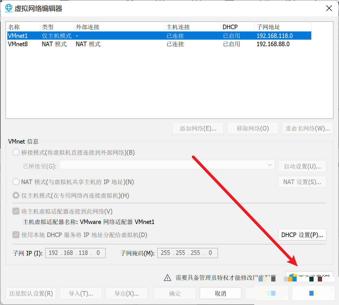The height and width of the screenshot is (305, 339).
Task: Click the 子网地址 column header
Action: [283, 27]
